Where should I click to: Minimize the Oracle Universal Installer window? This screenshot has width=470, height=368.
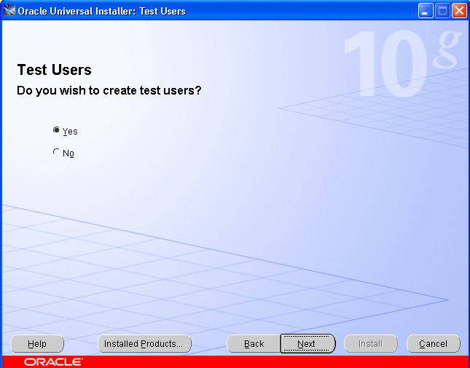click(426, 11)
